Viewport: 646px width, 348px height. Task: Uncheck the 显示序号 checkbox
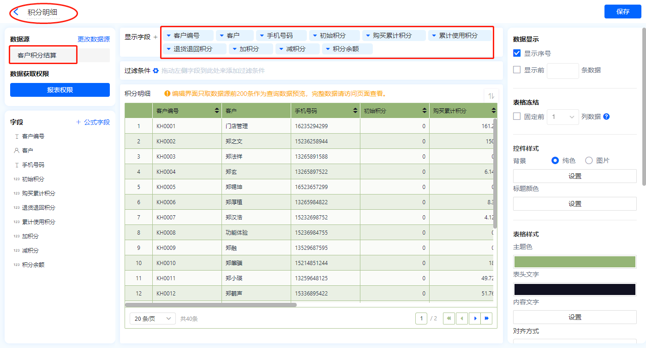(x=517, y=53)
